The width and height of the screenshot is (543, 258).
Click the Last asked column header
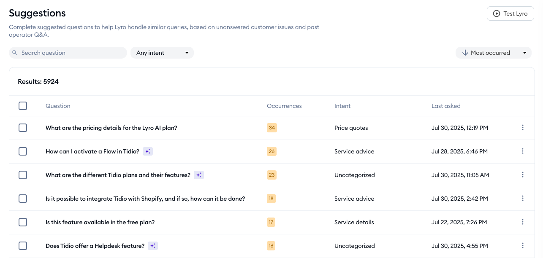coord(446,106)
